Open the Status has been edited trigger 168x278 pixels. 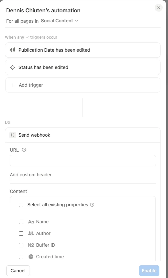click(x=83, y=67)
